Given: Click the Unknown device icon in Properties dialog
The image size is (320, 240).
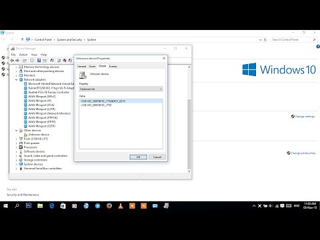Looking at the screenshot, I should (83, 75).
